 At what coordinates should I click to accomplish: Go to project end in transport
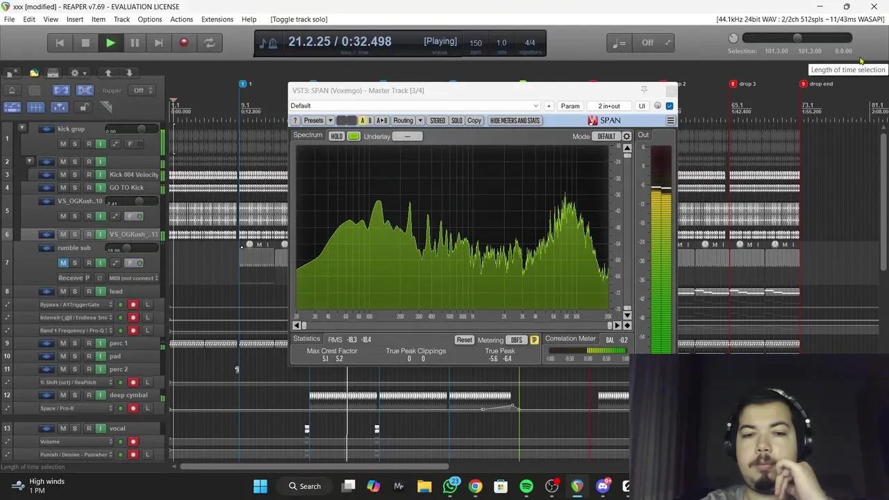coord(158,43)
